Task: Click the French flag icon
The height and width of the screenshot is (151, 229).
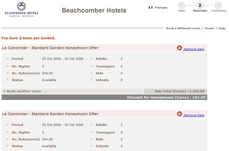Action: pyautogui.click(x=151, y=7)
